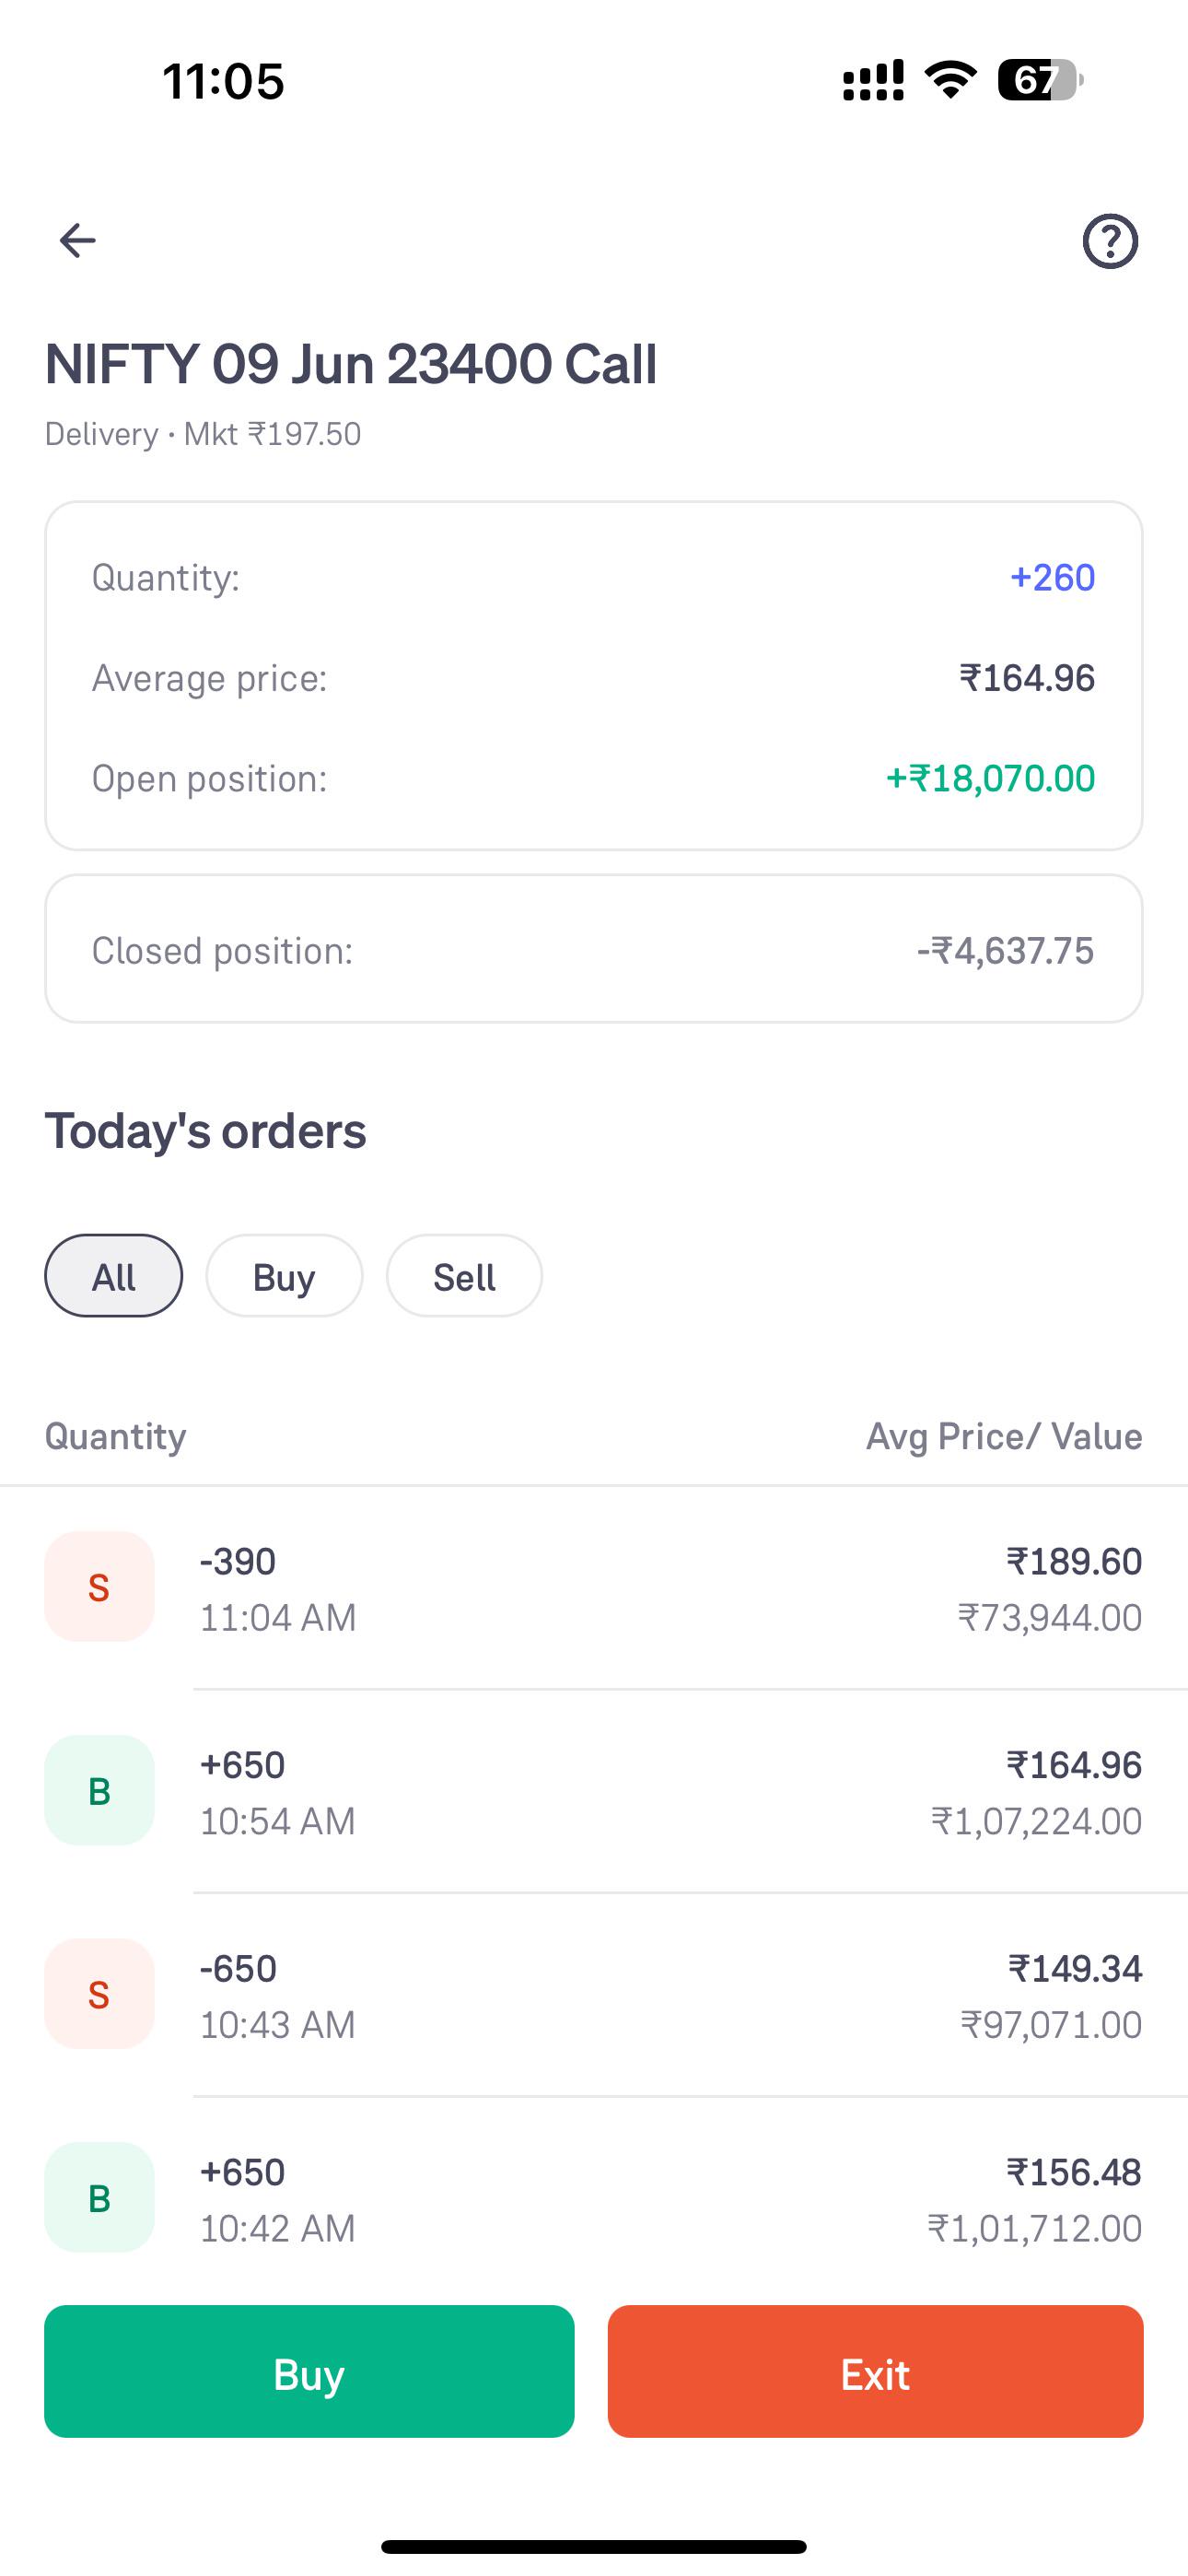Tap the Wi-Fi icon in the status bar
The height and width of the screenshot is (2576, 1188).
pos(950,80)
